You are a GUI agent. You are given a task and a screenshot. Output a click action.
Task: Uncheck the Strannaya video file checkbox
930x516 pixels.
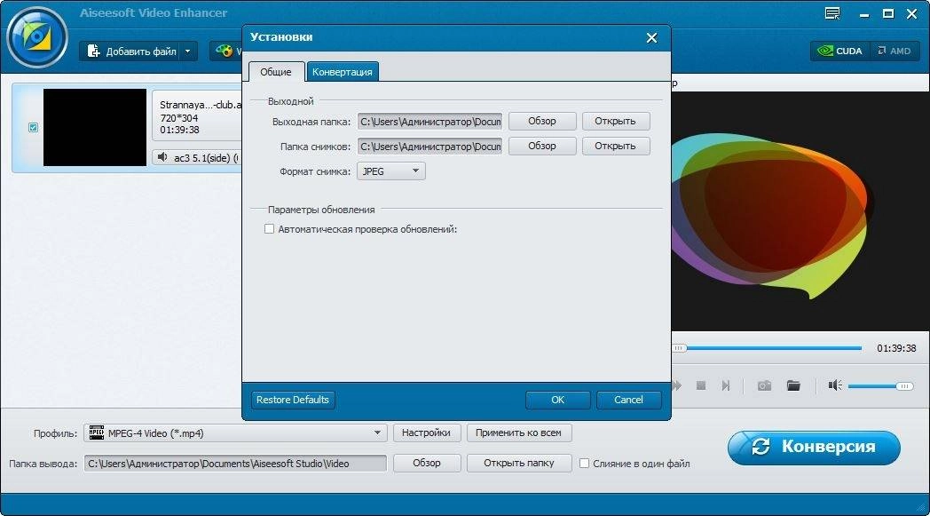pyautogui.click(x=33, y=127)
